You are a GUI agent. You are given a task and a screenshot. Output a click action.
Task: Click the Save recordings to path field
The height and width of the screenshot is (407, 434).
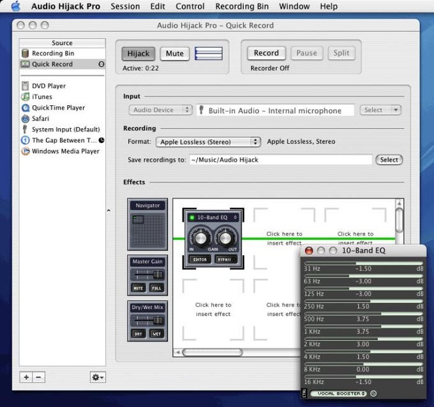click(x=280, y=160)
